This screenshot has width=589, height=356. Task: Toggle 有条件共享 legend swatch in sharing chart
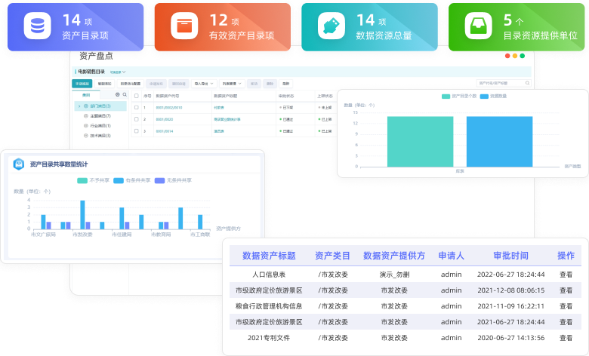coord(120,180)
